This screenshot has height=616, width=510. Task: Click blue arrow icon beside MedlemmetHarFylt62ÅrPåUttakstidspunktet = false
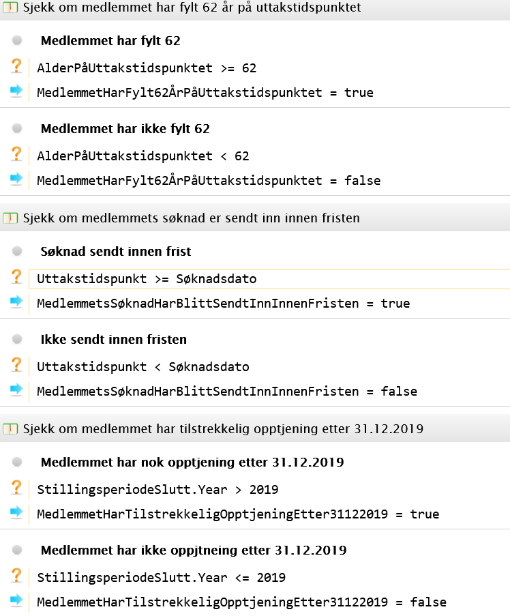(x=16, y=179)
